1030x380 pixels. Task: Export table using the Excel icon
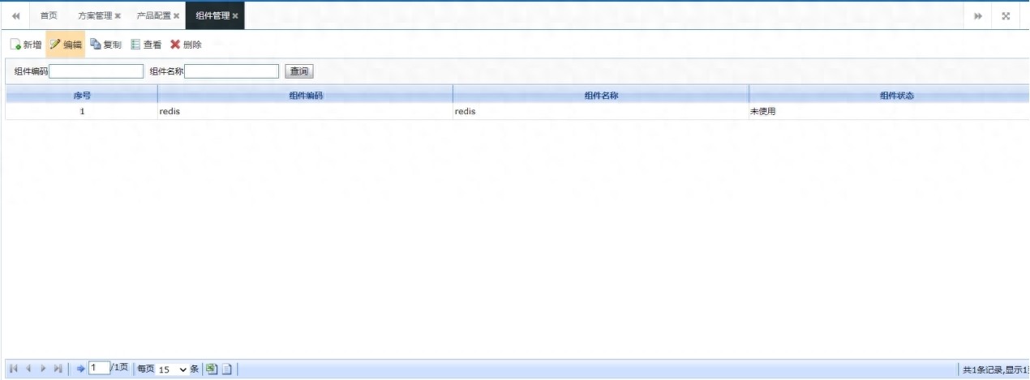211,369
